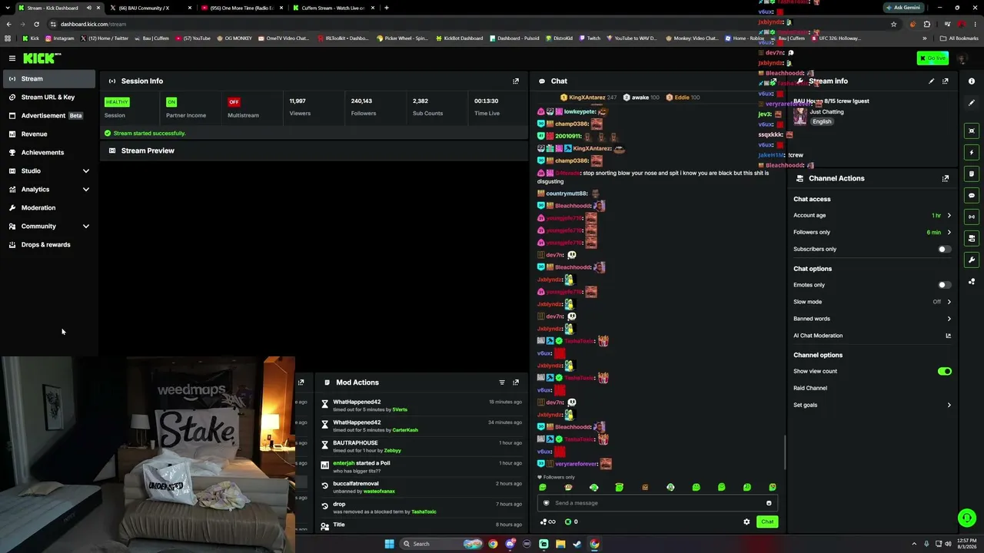The width and height of the screenshot is (984, 553).
Task: Open the Achievements page
Action: (50, 152)
